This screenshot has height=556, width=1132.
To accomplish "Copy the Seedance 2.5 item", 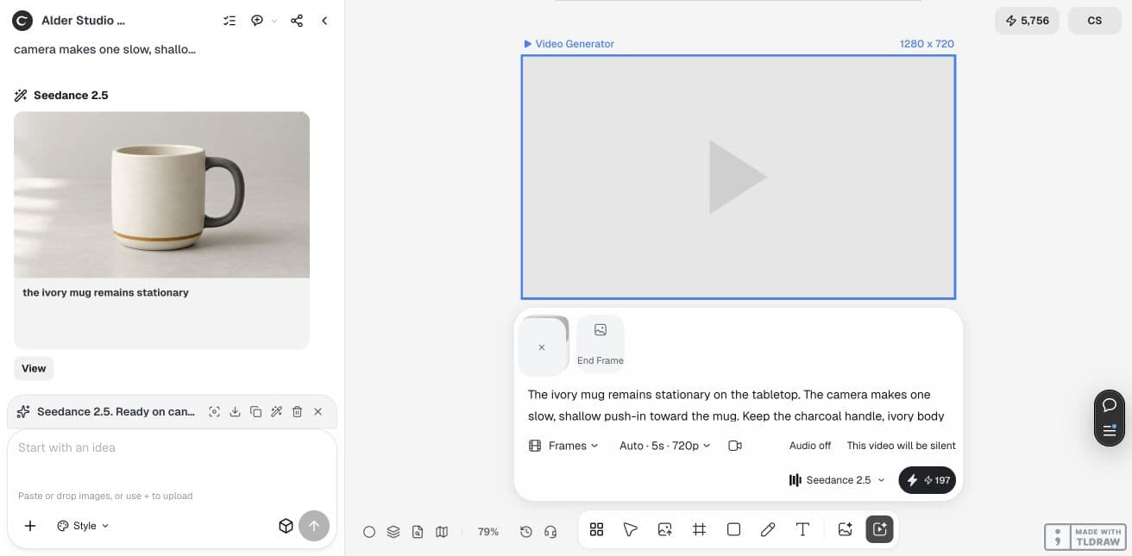I will click(x=255, y=412).
